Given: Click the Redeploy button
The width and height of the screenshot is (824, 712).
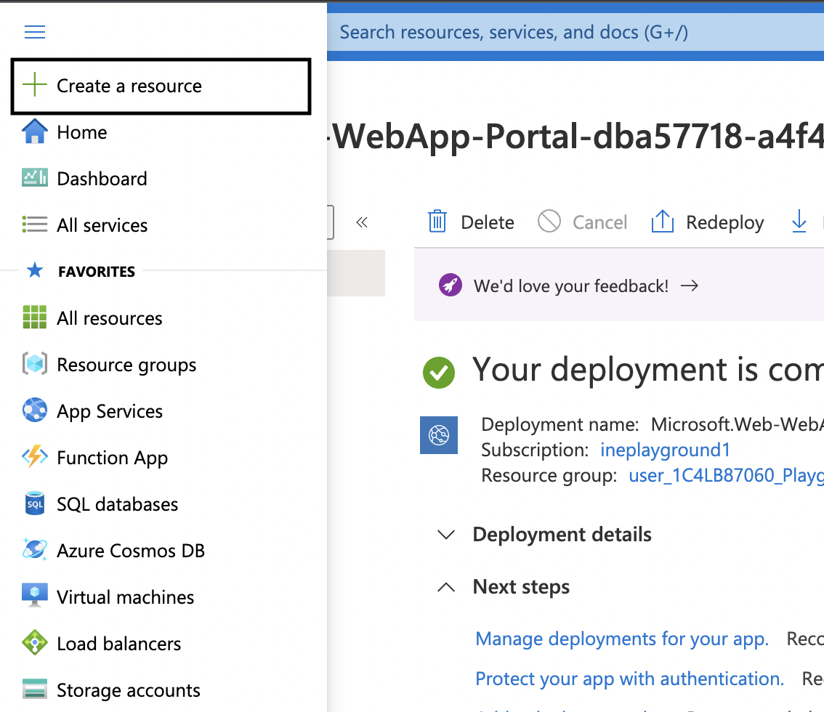Looking at the screenshot, I should tap(708, 222).
